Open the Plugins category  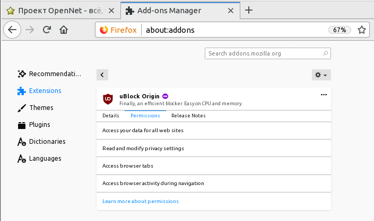pyautogui.click(x=39, y=125)
